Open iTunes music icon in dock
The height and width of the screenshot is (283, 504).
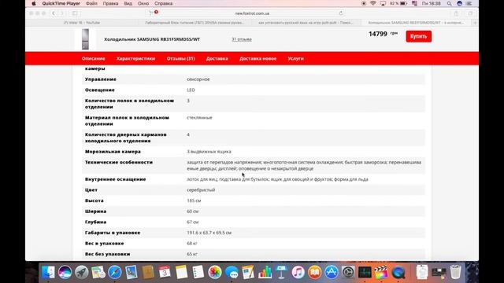point(298,273)
